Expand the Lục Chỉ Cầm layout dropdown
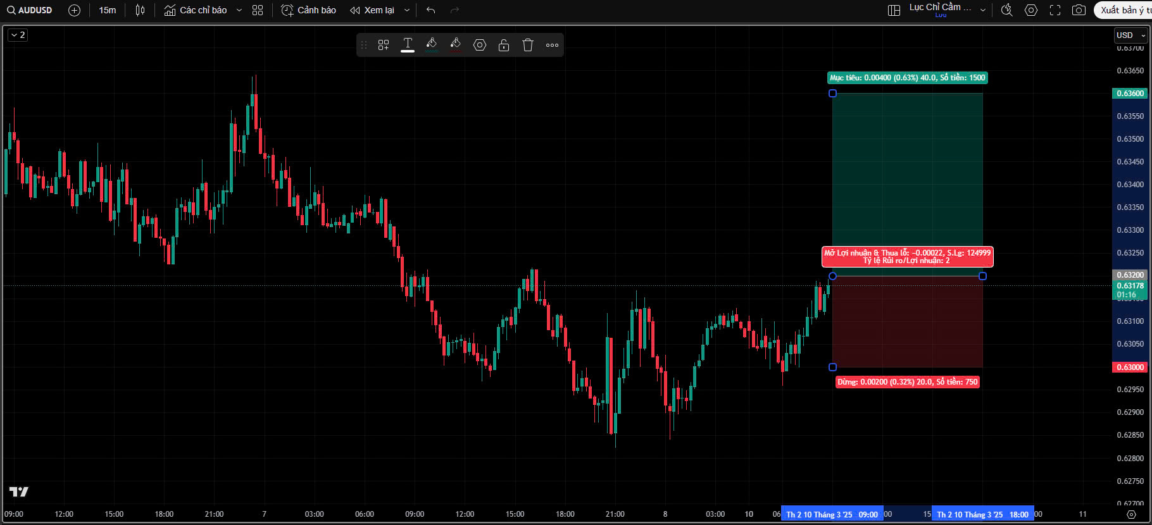The width and height of the screenshot is (1152, 525). click(982, 10)
